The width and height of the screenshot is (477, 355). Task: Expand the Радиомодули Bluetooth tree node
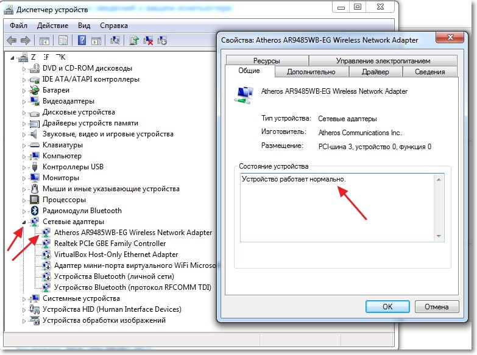(24, 211)
